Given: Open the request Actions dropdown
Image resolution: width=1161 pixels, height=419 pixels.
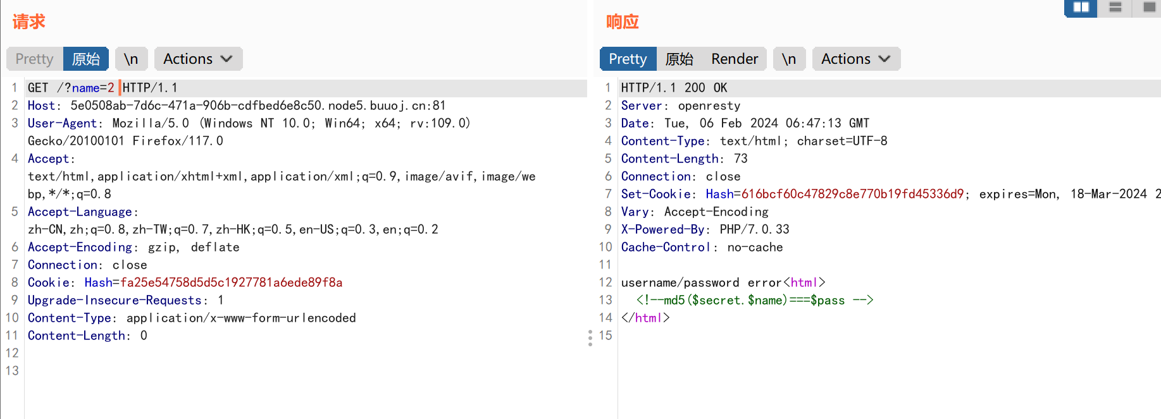Looking at the screenshot, I should (x=198, y=59).
